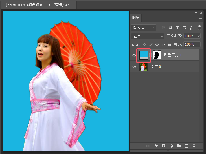Select the layer mask thumbnail of 颜色填充 1
Image resolution: width=206 pixels, height=154 pixels.
[157, 55]
